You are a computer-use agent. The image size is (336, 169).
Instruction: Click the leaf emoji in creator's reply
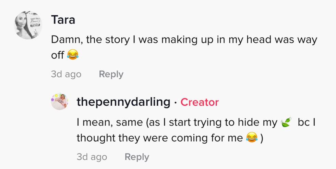(x=285, y=122)
